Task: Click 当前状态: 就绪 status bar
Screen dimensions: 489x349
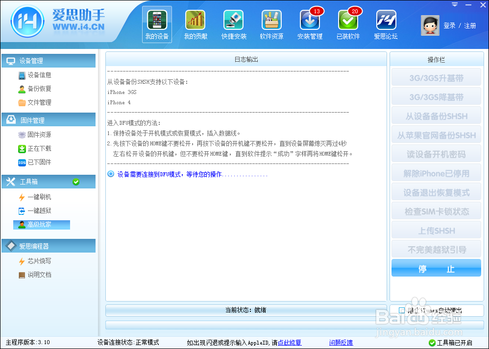Action: [x=246, y=310]
